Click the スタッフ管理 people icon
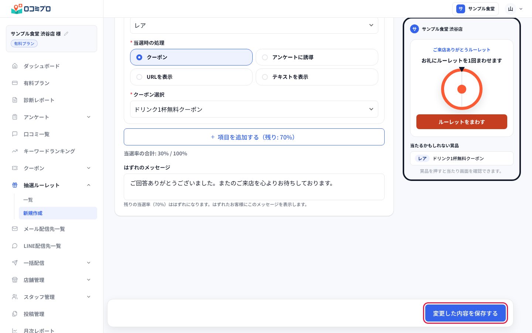Viewport: 532px width, 333px height. click(x=15, y=297)
